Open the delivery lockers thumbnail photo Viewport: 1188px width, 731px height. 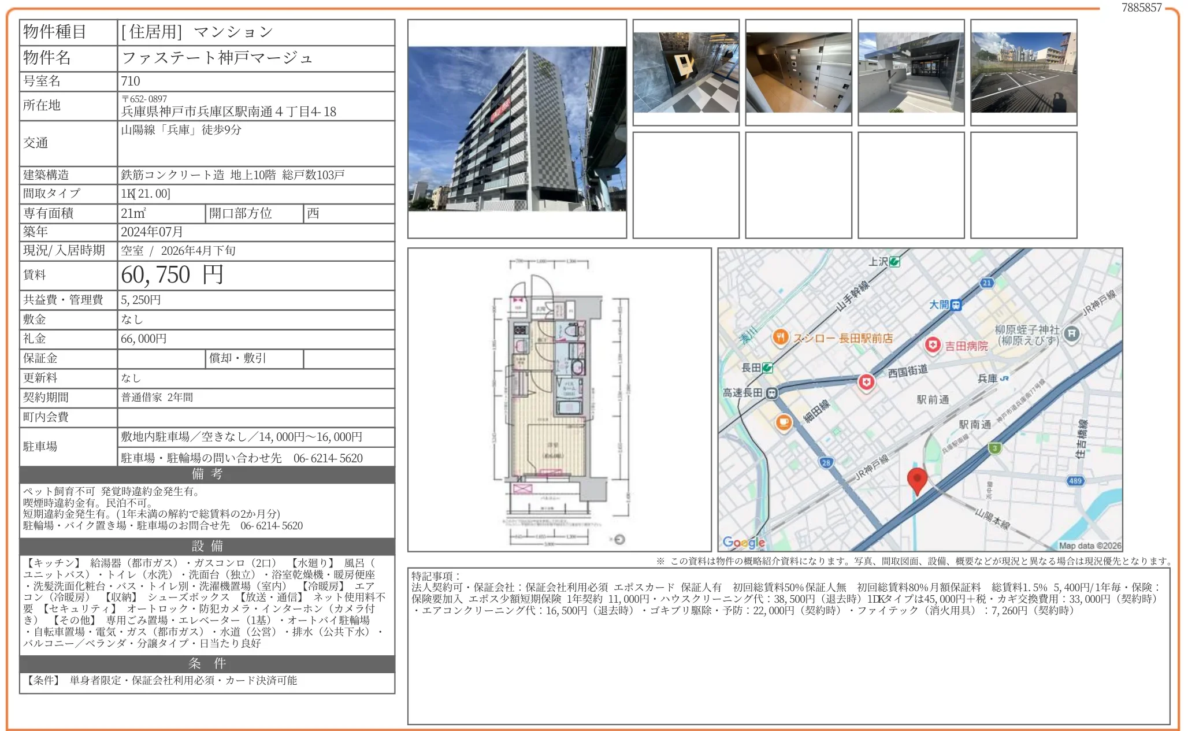point(799,72)
